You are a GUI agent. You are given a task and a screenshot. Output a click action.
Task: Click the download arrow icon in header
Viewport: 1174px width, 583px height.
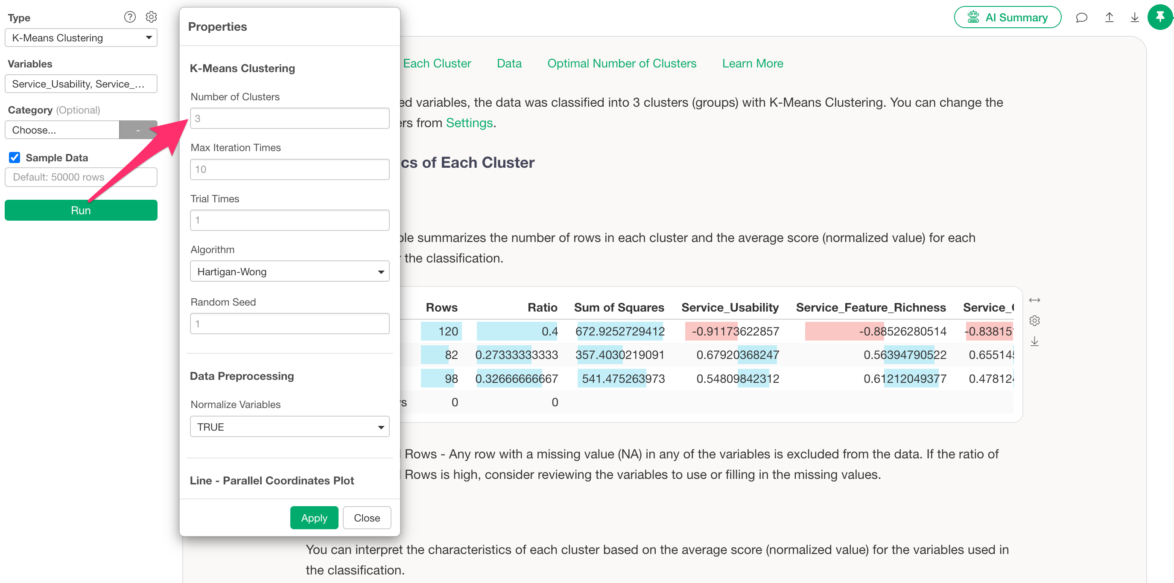click(x=1134, y=17)
